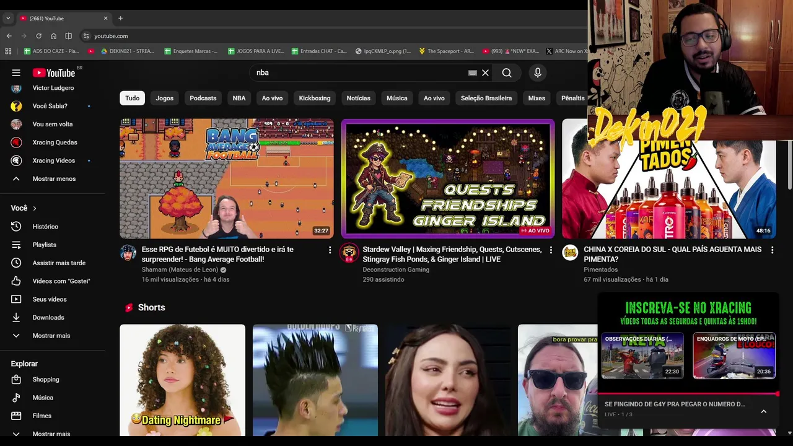
Task: Open the Bang Average Football video title
Action: tap(217, 254)
